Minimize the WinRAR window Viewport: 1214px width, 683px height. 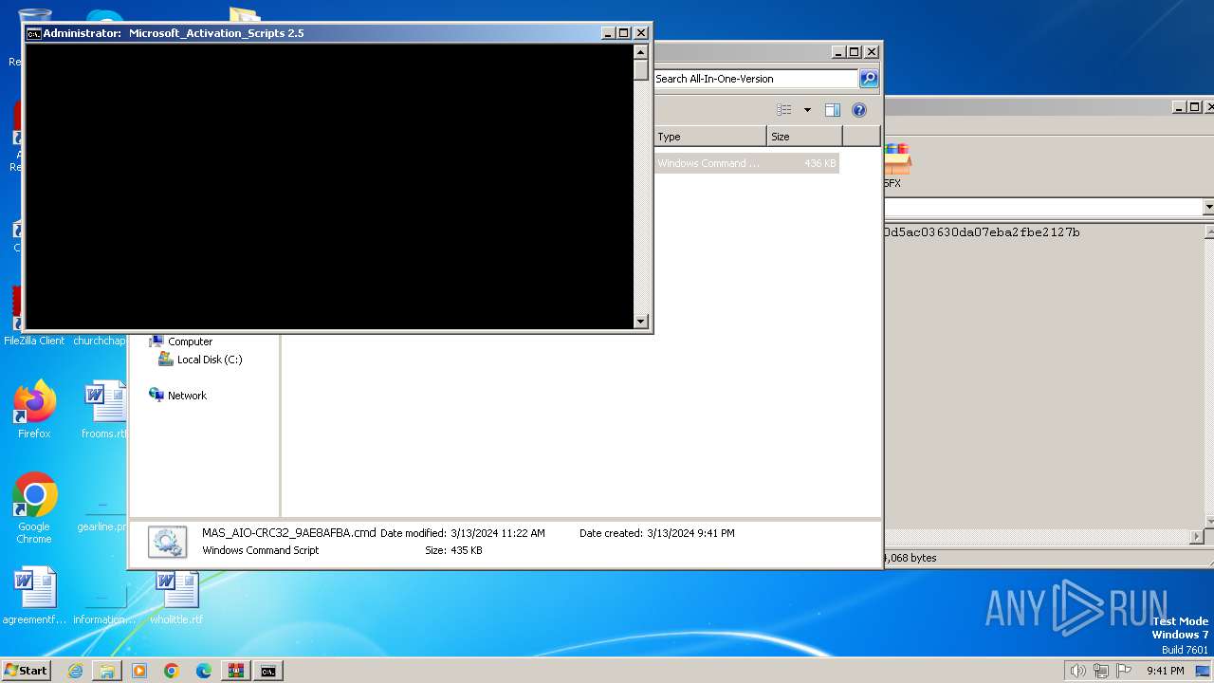[x=1179, y=107]
